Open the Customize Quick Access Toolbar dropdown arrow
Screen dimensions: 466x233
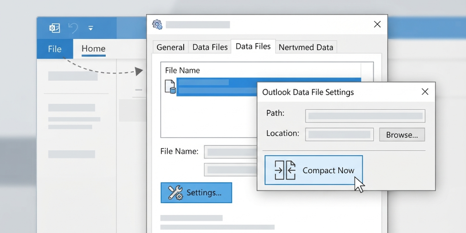90,28
